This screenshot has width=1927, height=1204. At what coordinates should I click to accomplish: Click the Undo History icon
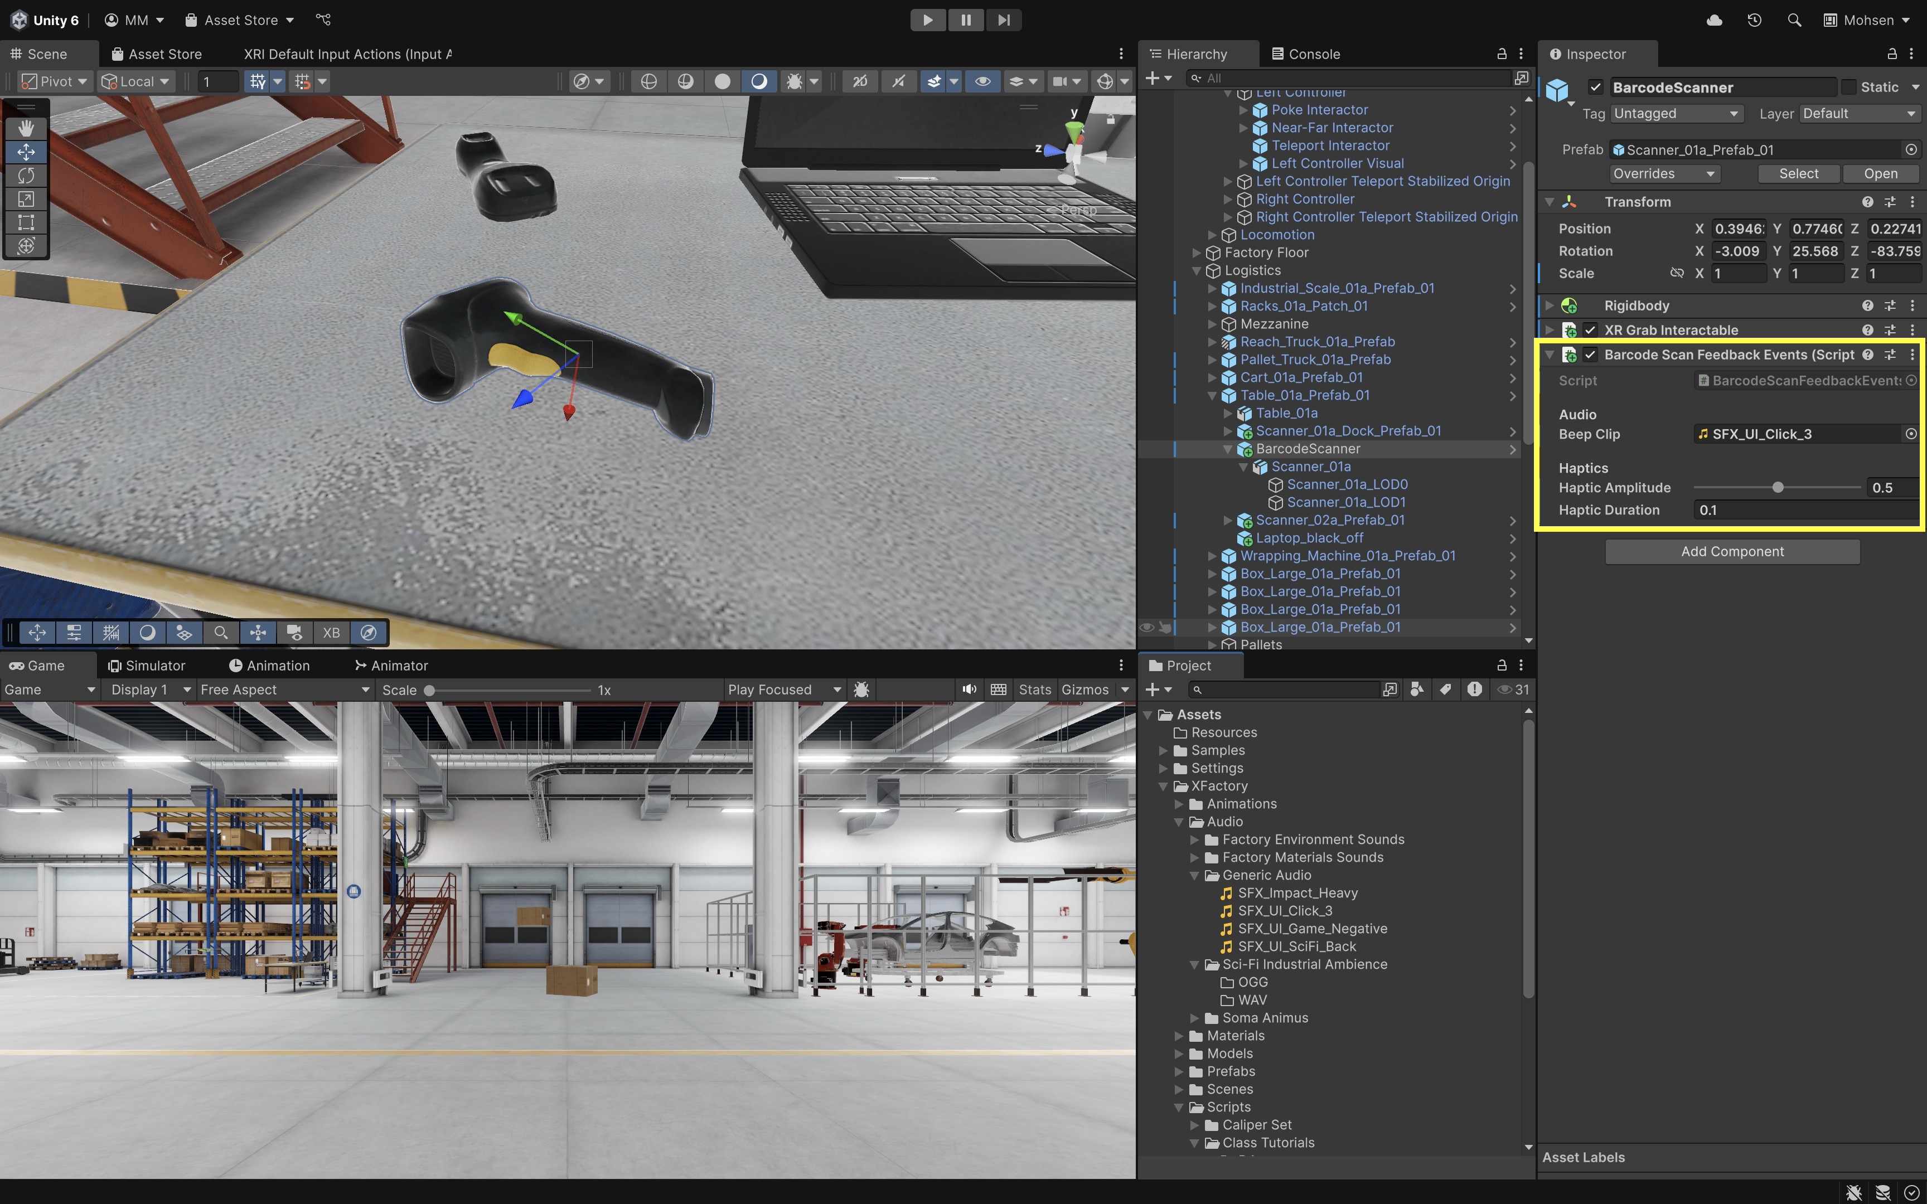tap(1754, 20)
